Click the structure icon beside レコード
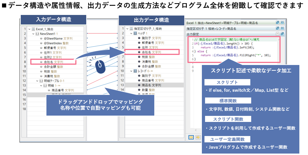The width and height of the screenshot is (308, 155). [x=135, y=71]
